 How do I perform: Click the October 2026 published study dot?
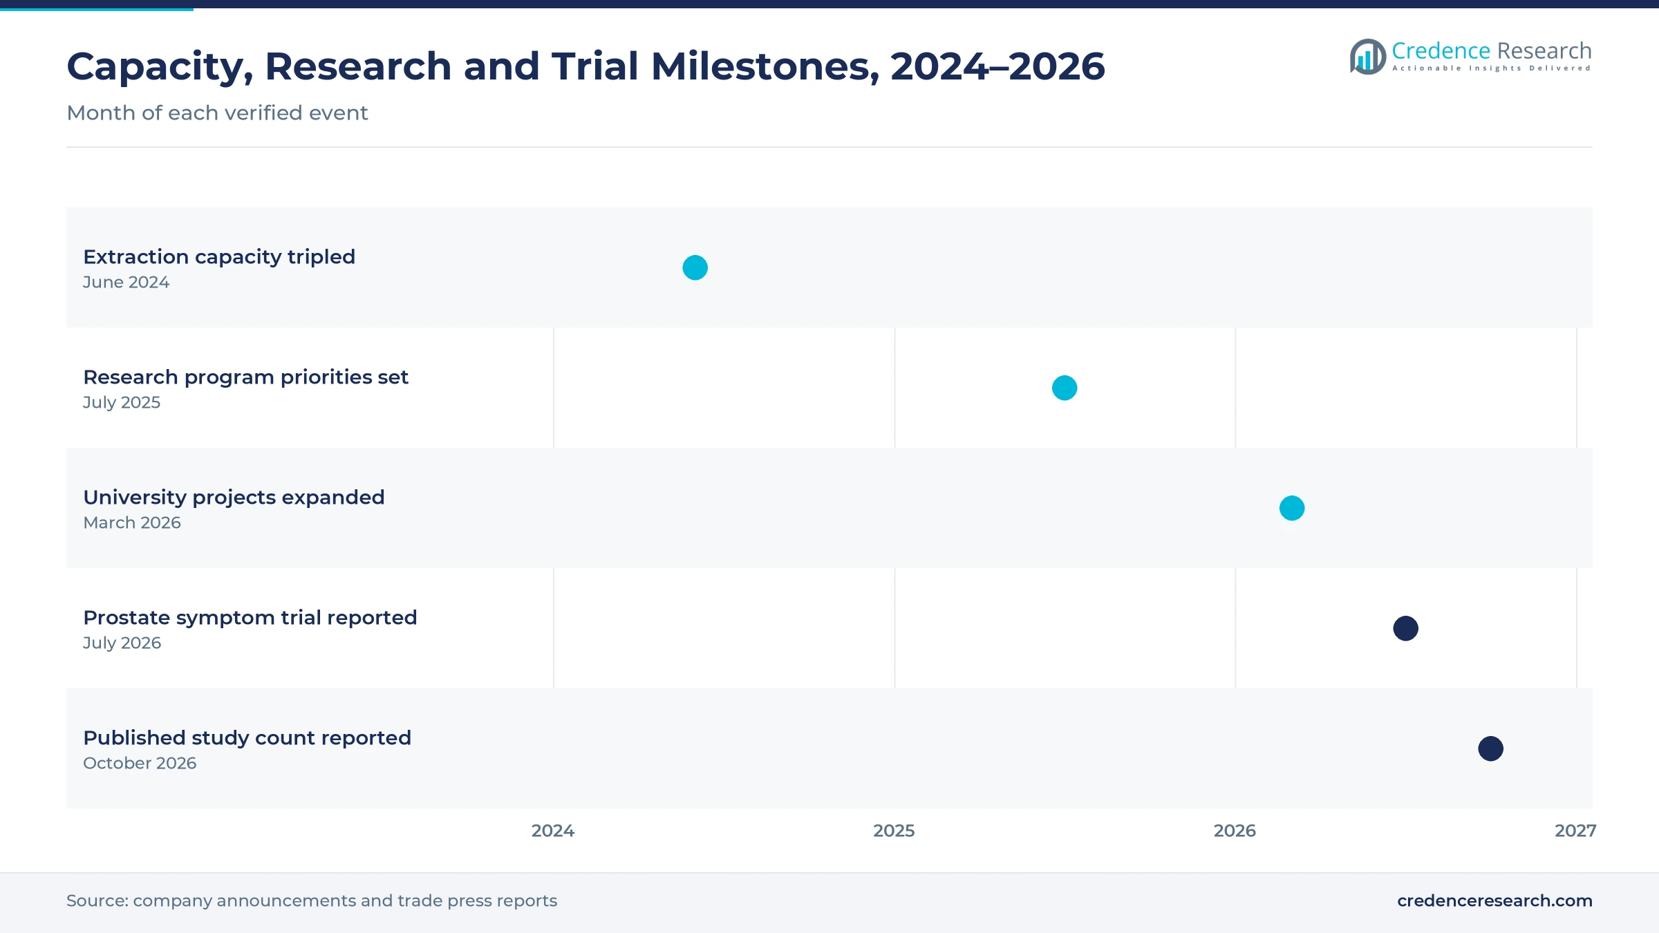point(1490,748)
